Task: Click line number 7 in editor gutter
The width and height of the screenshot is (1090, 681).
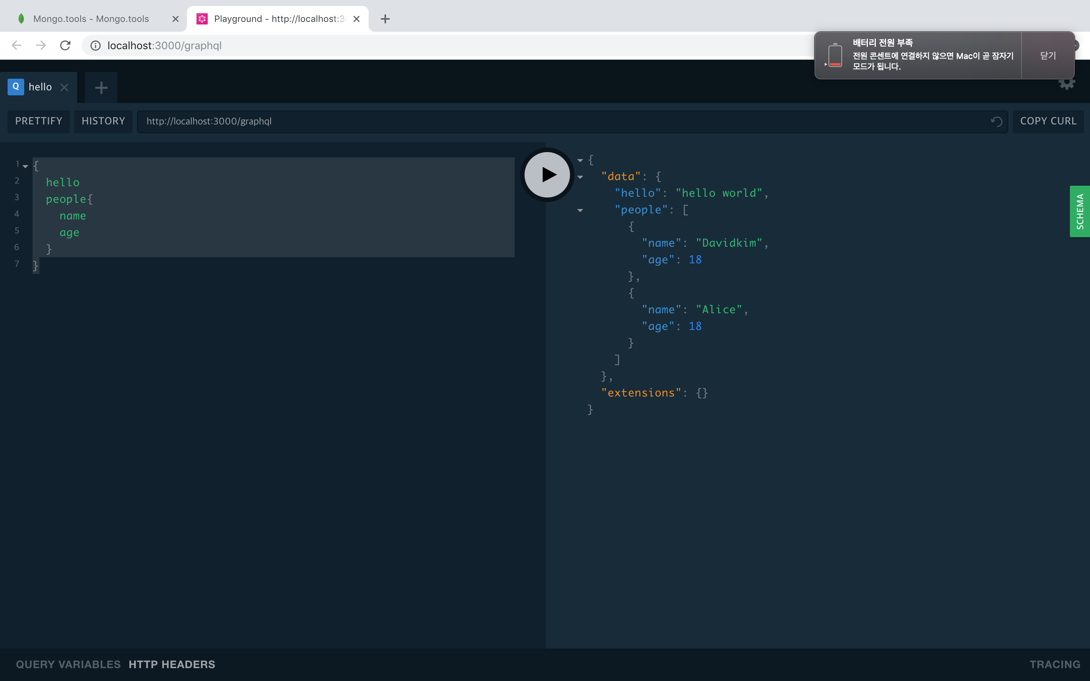Action: tap(17, 264)
